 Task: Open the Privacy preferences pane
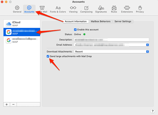[x=140, y=9]
